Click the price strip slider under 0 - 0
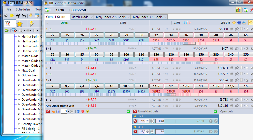 pos(189,43)
